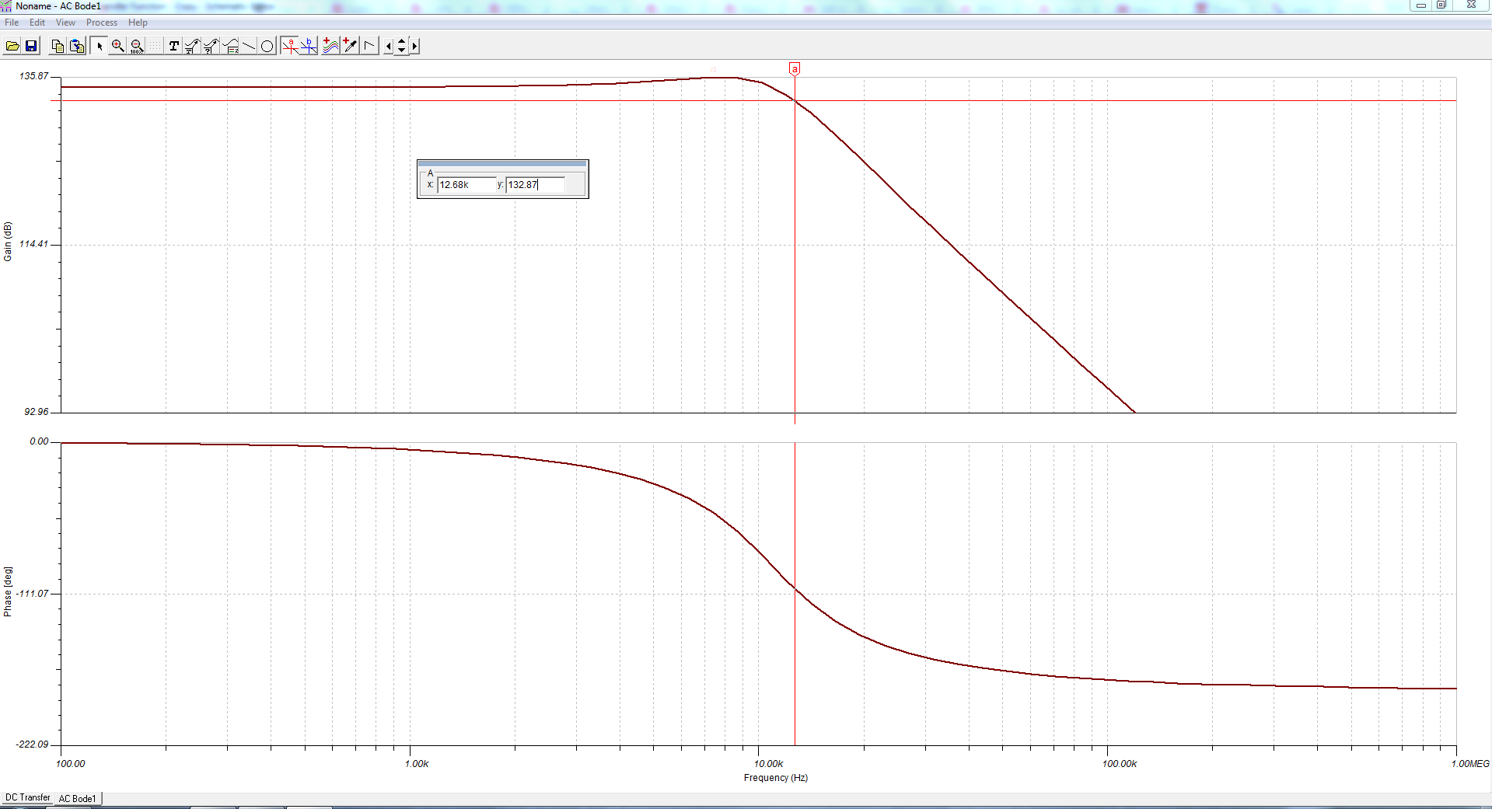Click the 0.00 phase axis value
Screen dimensions: 1492x809
point(39,441)
